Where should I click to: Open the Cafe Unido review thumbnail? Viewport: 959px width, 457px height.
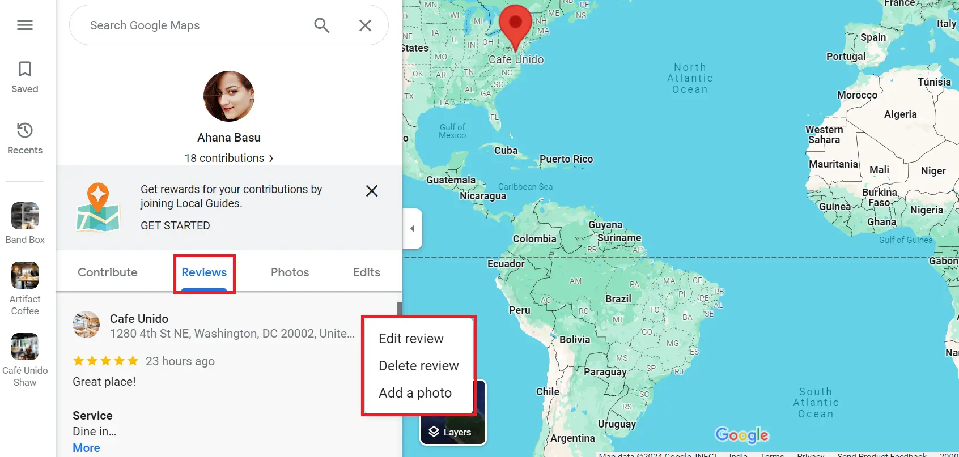pos(86,324)
